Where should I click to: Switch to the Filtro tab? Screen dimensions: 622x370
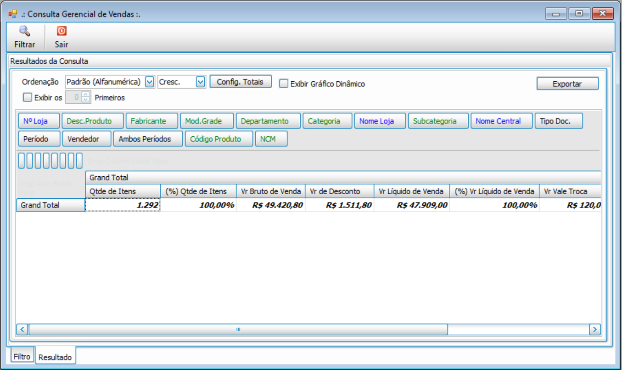22,356
